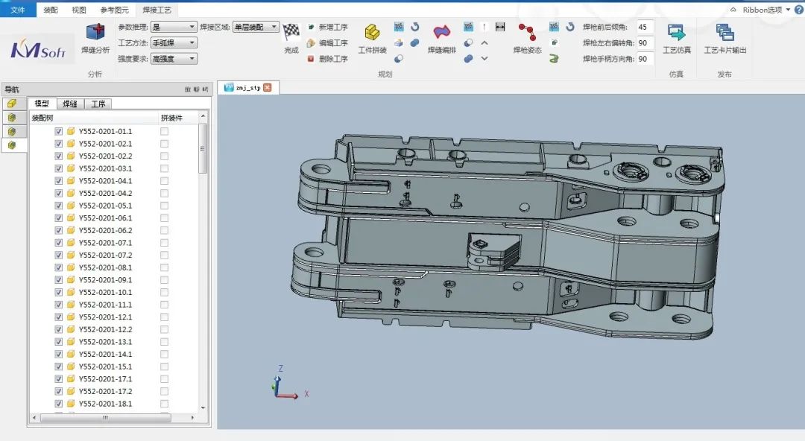The image size is (805, 441).
Task: Click the 焊枪前后倾角 value field
Action: (645, 27)
